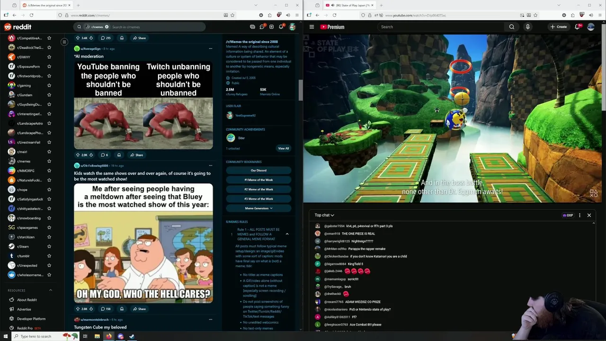This screenshot has height=341, width=606.
Task: Toggle favorite star for r/Steam
Action: [49, 246]
